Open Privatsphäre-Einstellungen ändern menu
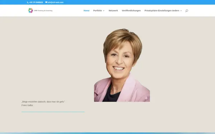215x134 pixels. coord(162,10)
